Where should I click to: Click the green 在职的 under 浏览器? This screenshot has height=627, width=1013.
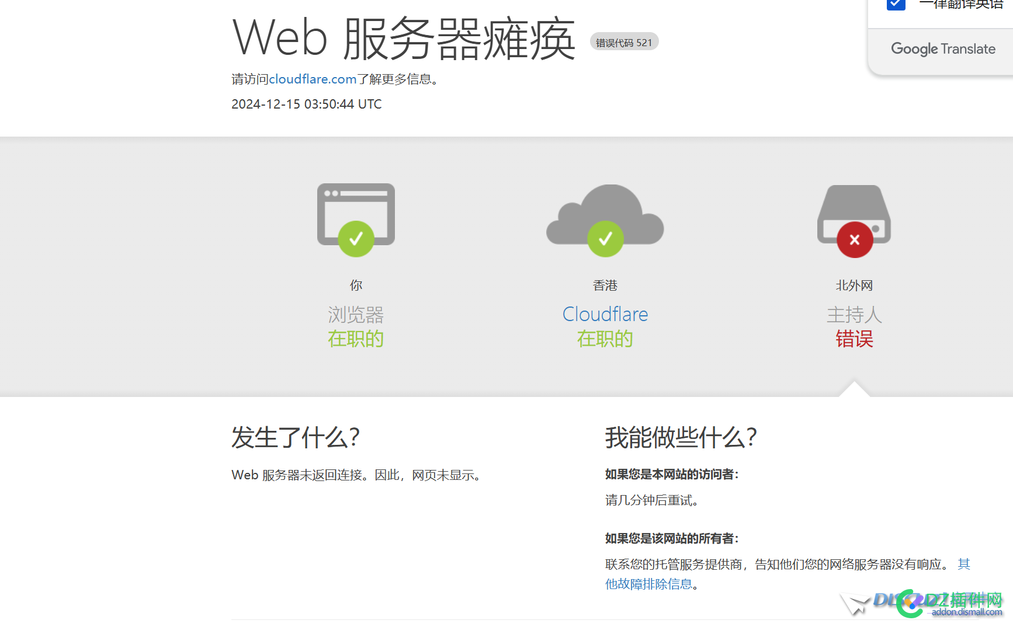(356, 339)
